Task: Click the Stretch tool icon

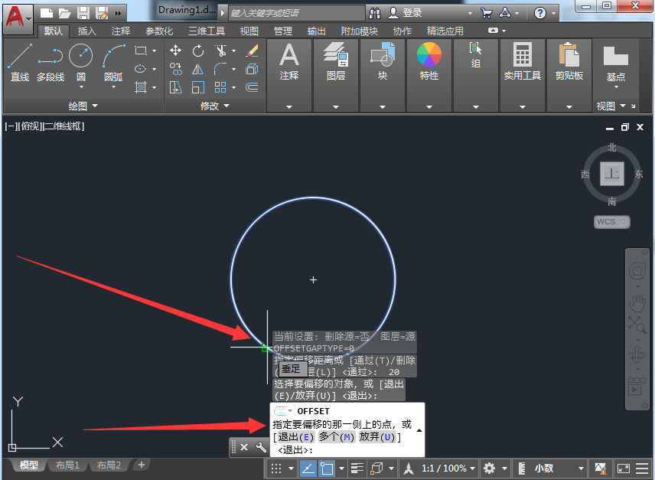Action: tap(175, 87)
